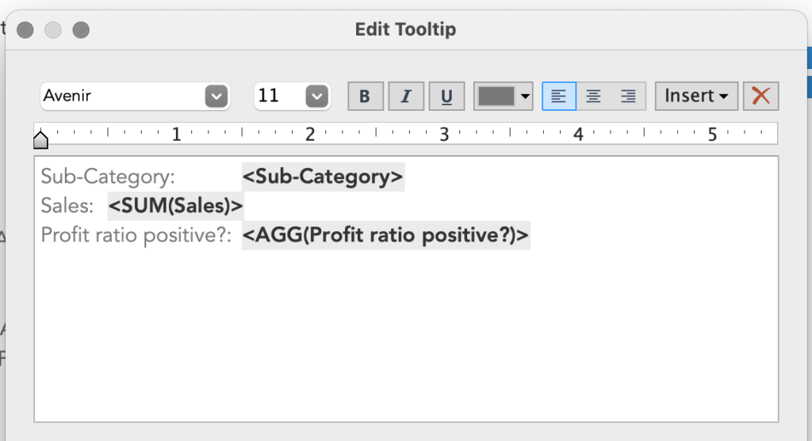The image size is (812, 441).
Task: Align text to the left
Action: tap(559, 97)
